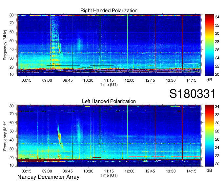223x181 pixels.
Task: Click the 09:00 tick label of Right Handed plot
Action: click(47, 80)
